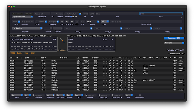This screenshot has width=194, height=111.
Task: Click the 'UA, European Russia, Eu' heading
Action: coord(22,40)
